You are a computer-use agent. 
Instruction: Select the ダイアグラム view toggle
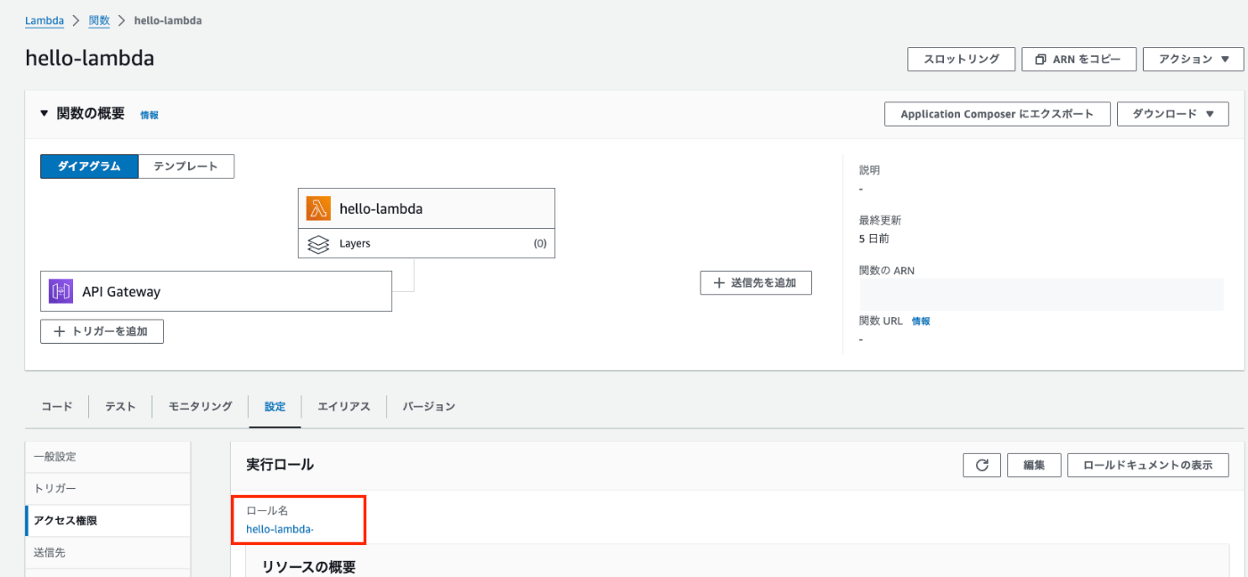point(89,167)
